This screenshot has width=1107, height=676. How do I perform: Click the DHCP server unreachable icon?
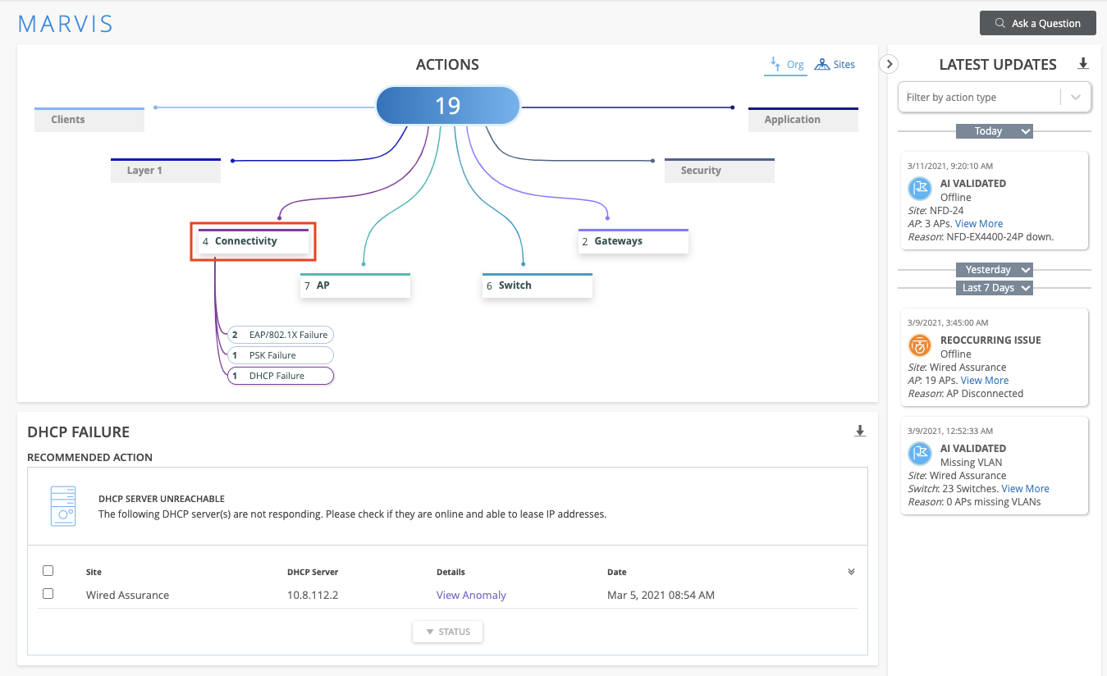coord(63,505)
